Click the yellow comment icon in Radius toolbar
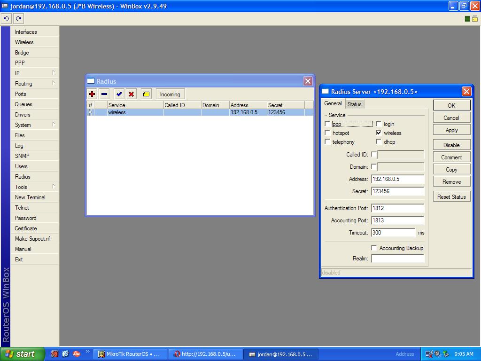481x361 pixels. click(x=146, y=94)
